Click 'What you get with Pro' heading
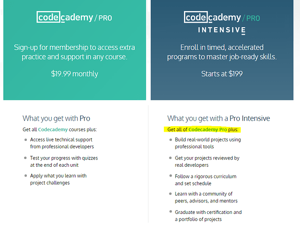300x231 pixels. coord(56,118)
